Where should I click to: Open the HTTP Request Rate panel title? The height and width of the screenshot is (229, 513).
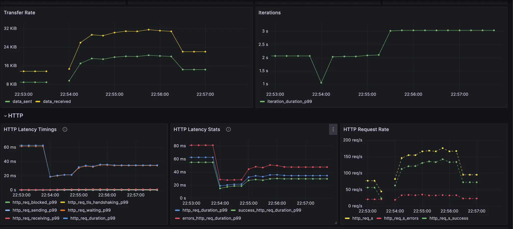pos(366,129)
